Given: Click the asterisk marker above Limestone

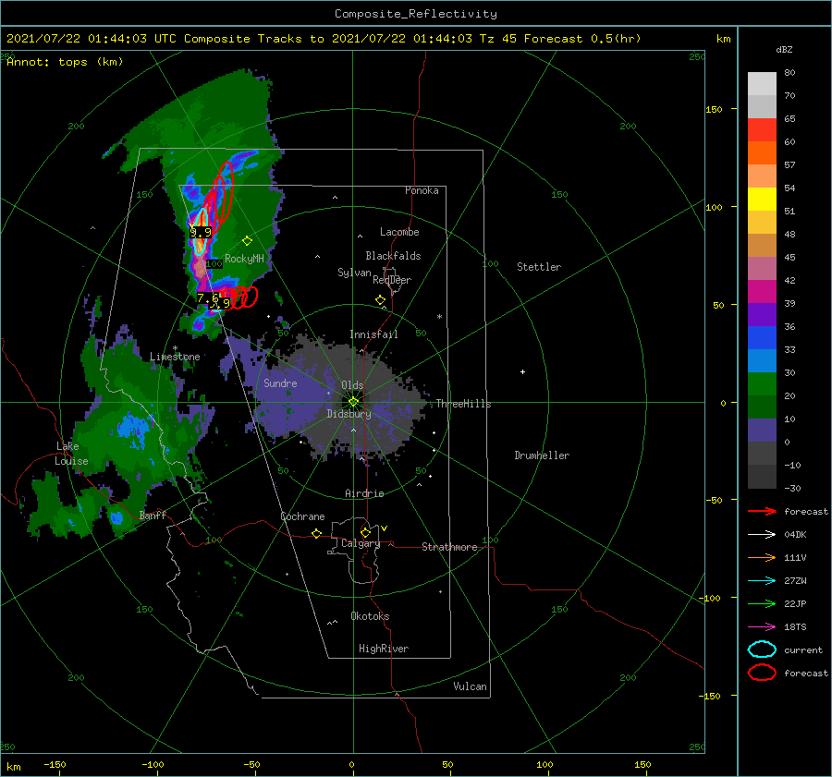Looking at the screenshot, I should tap(175, 348).
